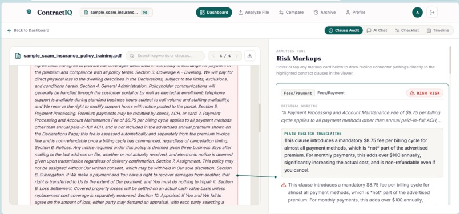
Task: Click the analysis pane scrollbar
Action: click(x=450, y=60)
